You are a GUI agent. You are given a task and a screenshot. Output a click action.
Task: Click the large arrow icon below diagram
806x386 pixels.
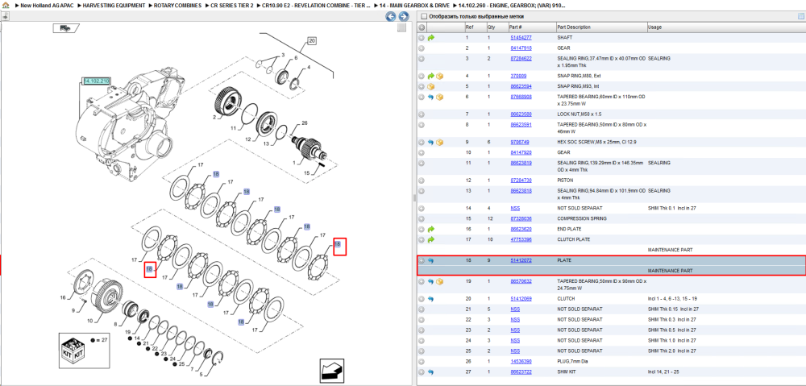pos(333,371)
